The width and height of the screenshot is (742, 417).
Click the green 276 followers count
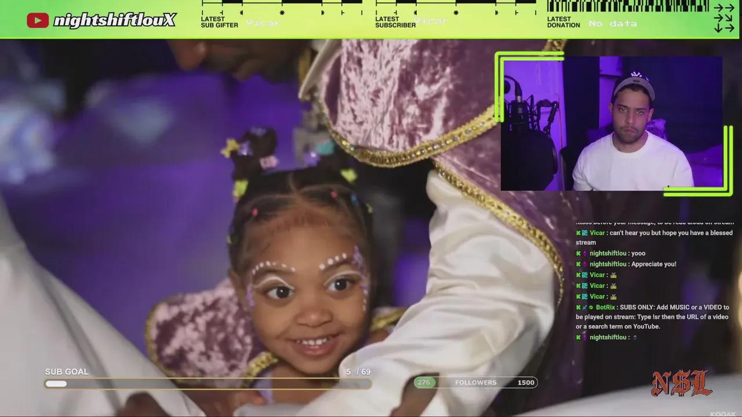[x=424, y=383]
